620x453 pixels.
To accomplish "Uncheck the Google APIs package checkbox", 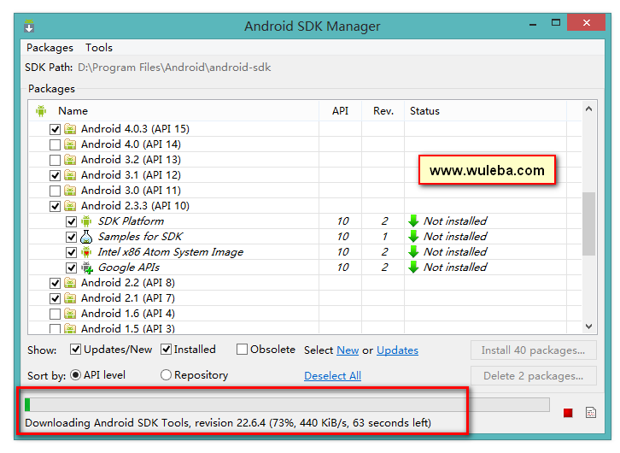I will pyautogui.click(x=71, y=268).
